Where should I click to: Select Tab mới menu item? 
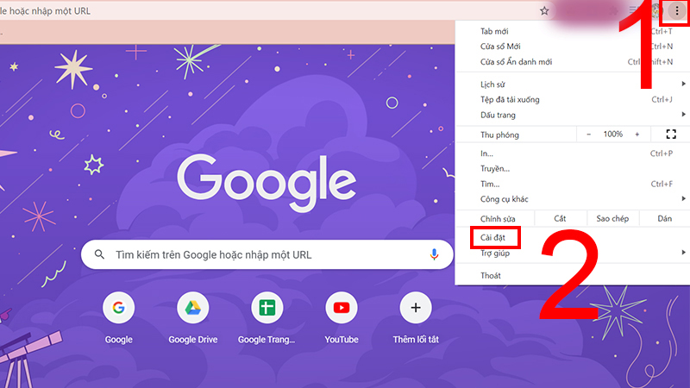tap(573, 31)
